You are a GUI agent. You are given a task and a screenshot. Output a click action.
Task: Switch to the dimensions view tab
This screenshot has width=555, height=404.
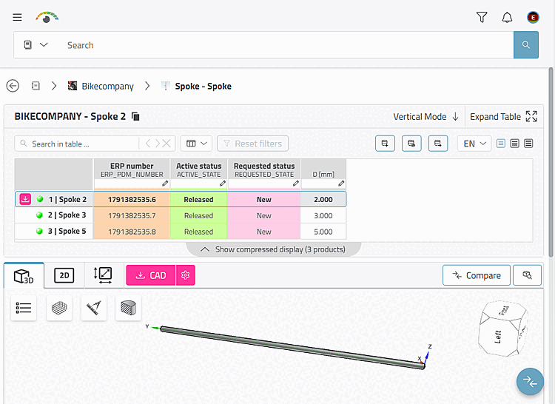[103, 275]
